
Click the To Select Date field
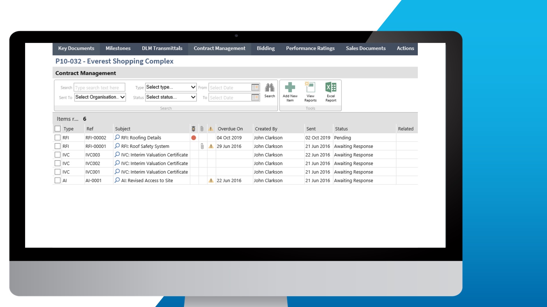coord(230,98)
